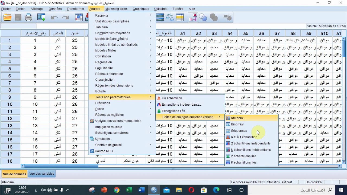Open 2 échantillons indépendants test
This screenshot has width=347, height=195.
(252, 143)
